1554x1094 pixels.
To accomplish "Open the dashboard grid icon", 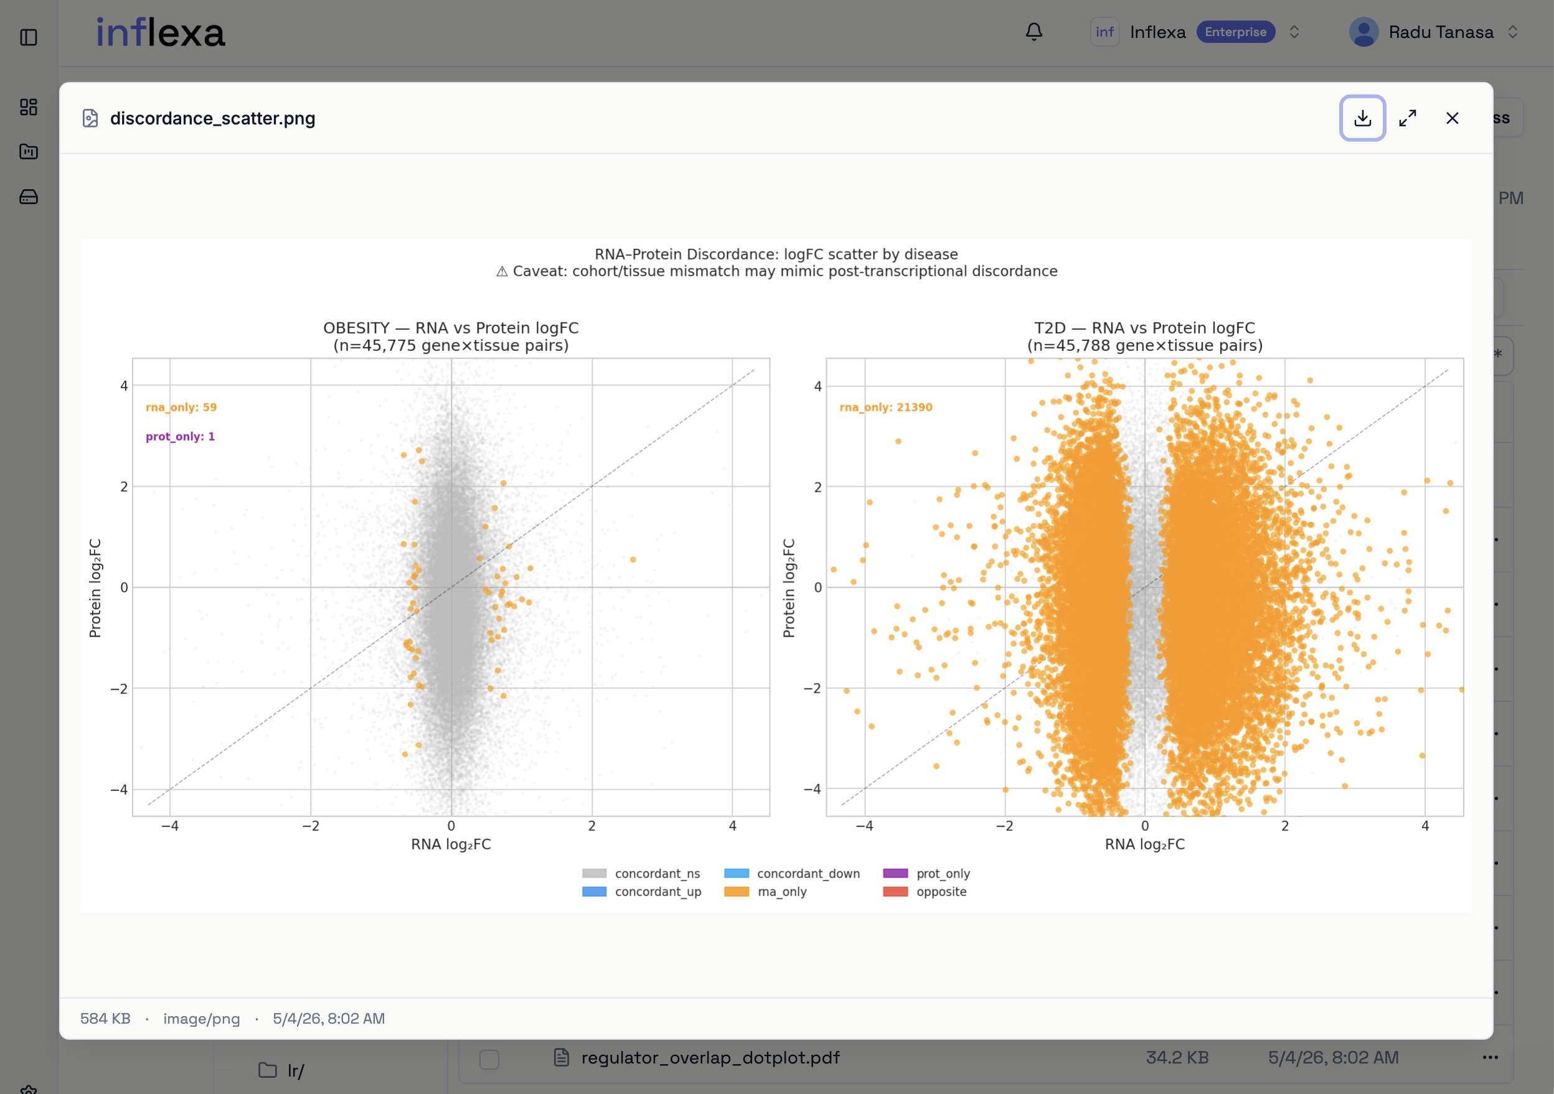I will point(29,107).
